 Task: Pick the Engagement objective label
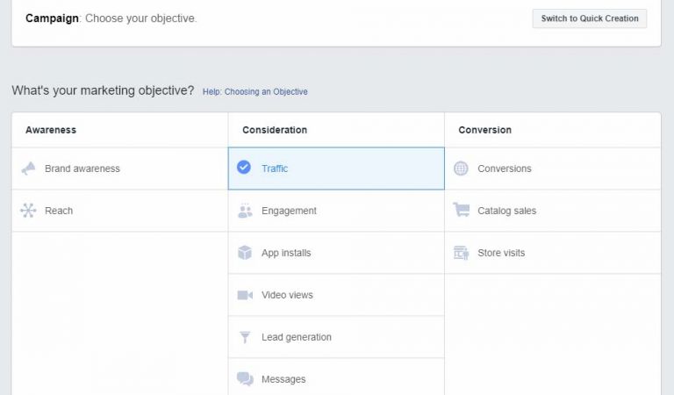coord(289,211)
